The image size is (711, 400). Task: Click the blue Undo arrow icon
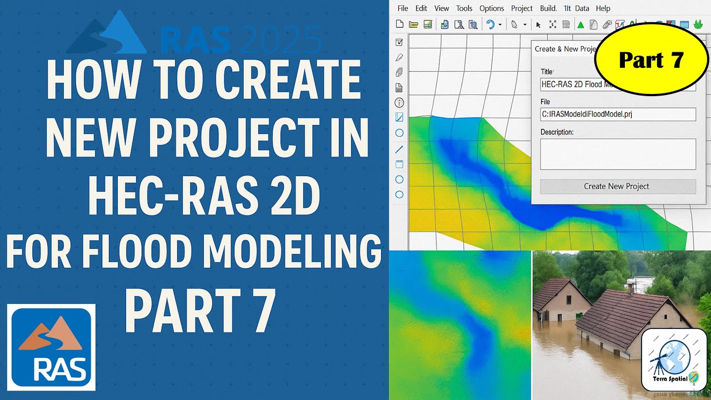[490, 24]
